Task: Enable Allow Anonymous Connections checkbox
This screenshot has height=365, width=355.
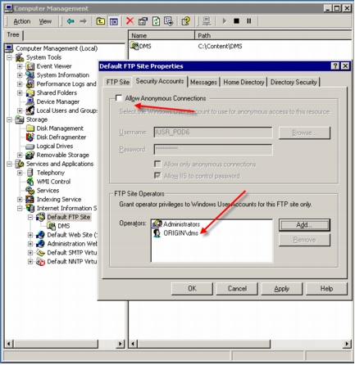Action: [119, 98]
